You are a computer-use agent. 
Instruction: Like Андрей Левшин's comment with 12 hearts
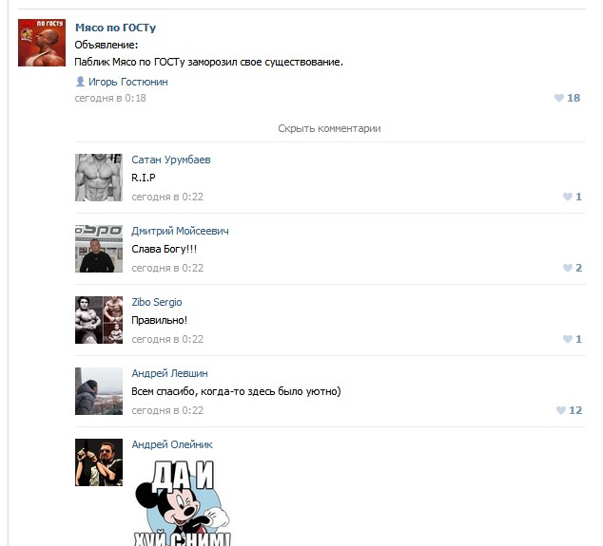coord(569,410)
